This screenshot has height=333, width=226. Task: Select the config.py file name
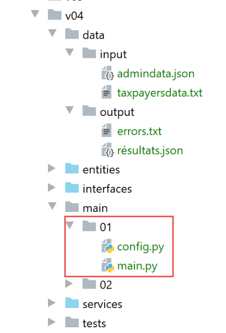point(141,247)
